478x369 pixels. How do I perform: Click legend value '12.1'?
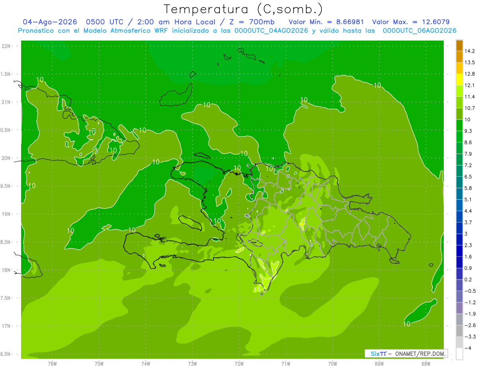(470, 85)
